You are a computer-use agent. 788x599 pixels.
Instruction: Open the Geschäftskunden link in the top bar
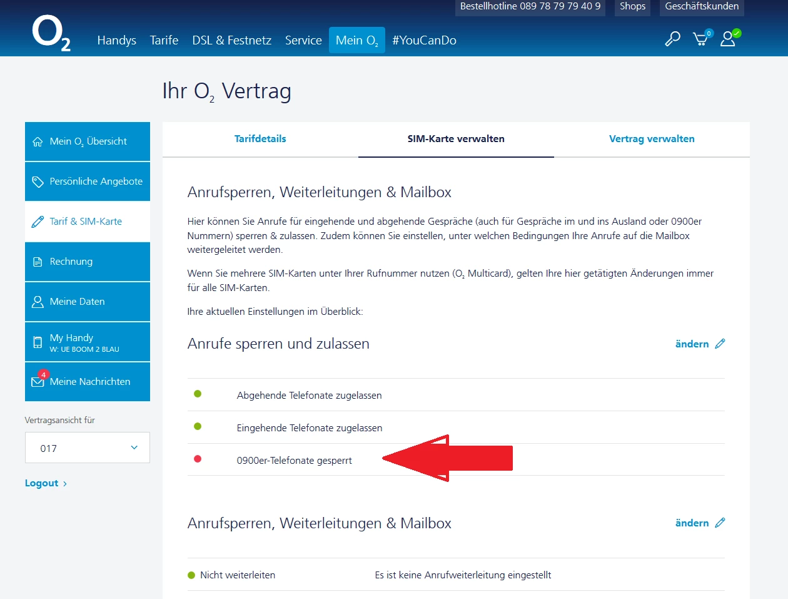702,6
